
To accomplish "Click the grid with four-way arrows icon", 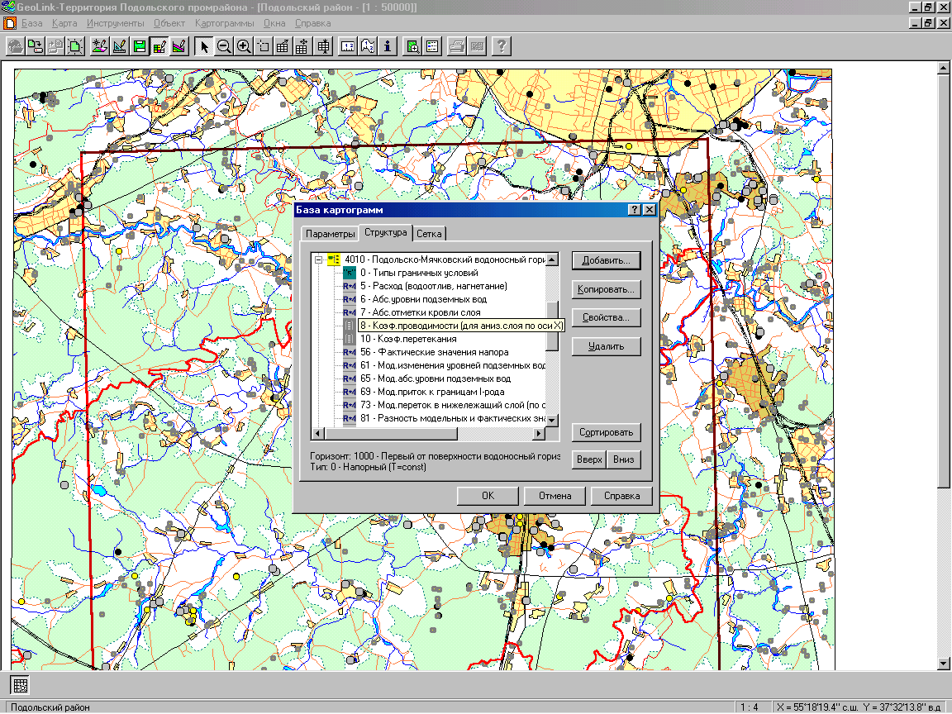I will pyautogui.click(x=302, y=46).
